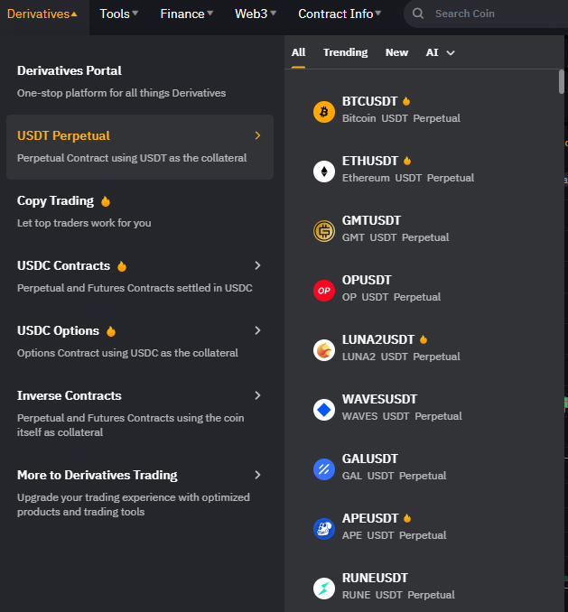Expand the Inverse Contracts submenu arrow
The height and width of the screenshot is (612, 568).
[x=257, y=395]
